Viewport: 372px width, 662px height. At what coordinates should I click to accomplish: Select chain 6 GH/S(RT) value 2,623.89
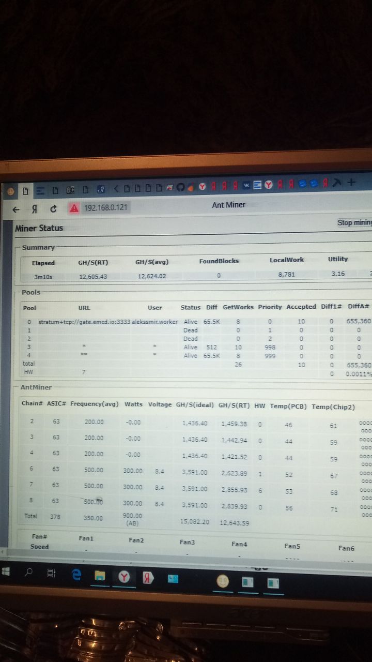click(x=235, y=473)
